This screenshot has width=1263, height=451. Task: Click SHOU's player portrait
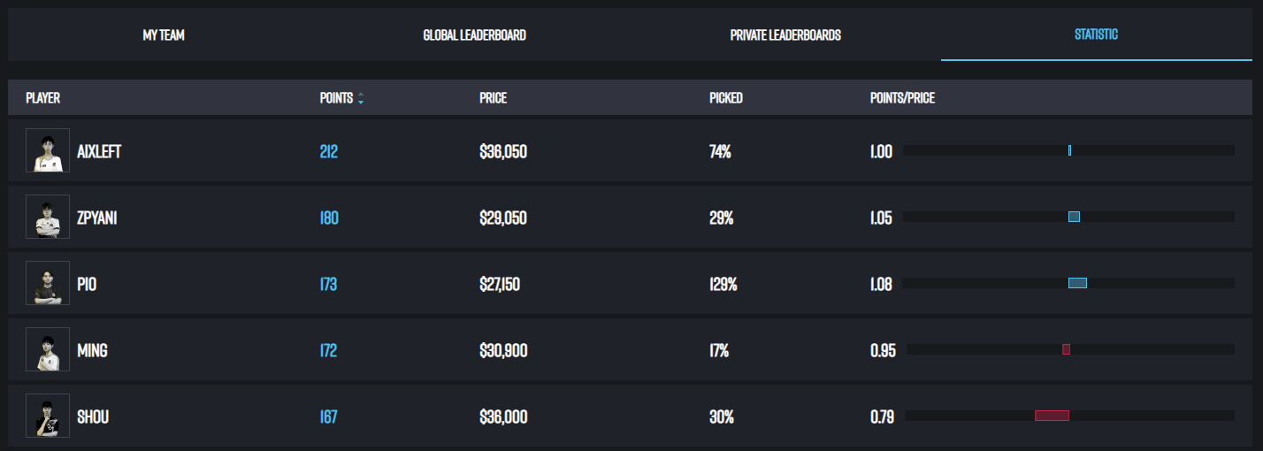(48, 416)
